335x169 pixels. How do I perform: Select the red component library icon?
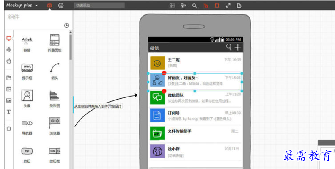(x=49, y=6)
